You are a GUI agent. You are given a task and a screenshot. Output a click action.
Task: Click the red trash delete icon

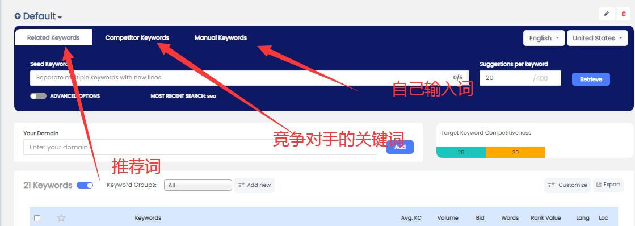pos(623,14)
